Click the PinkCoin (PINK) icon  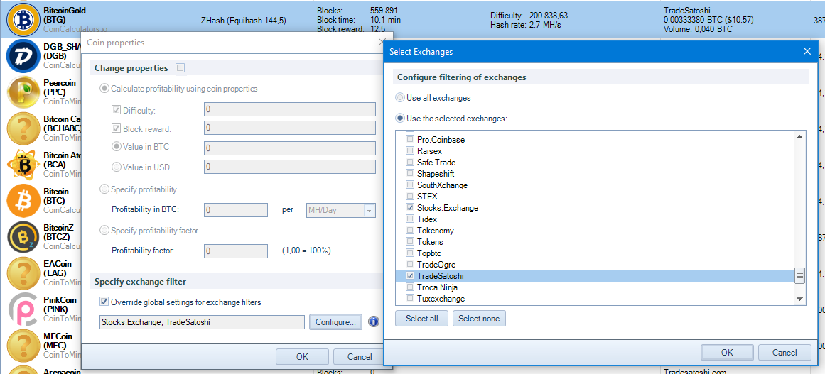[x=23, y=309]
